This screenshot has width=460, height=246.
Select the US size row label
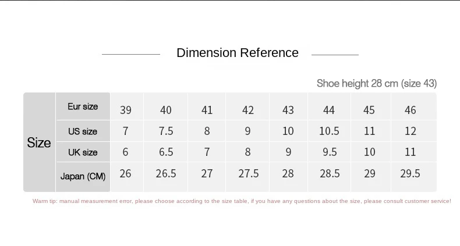pyautogui.click(x=83, y=131)
